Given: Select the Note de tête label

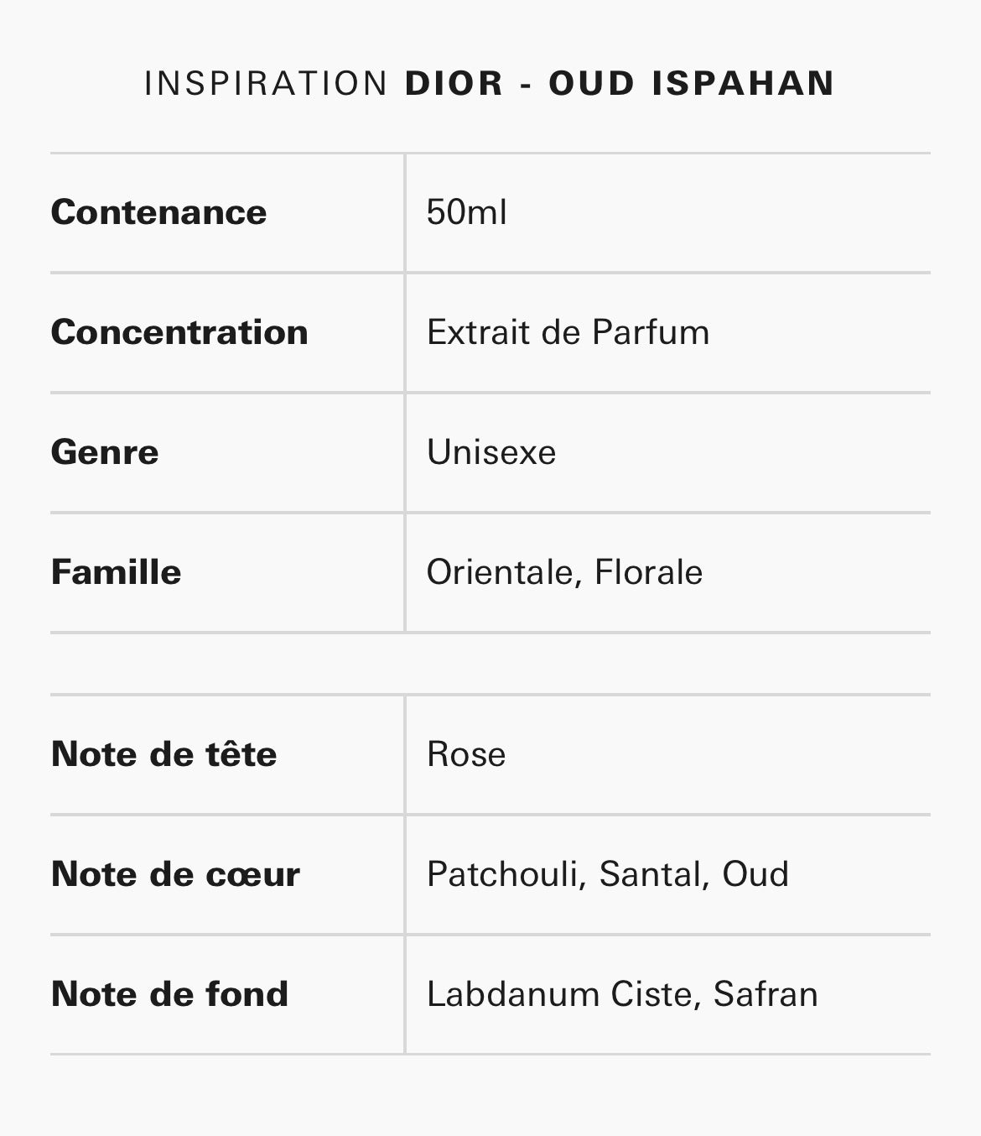Looking at the screenshot, I should pos(163,753).
